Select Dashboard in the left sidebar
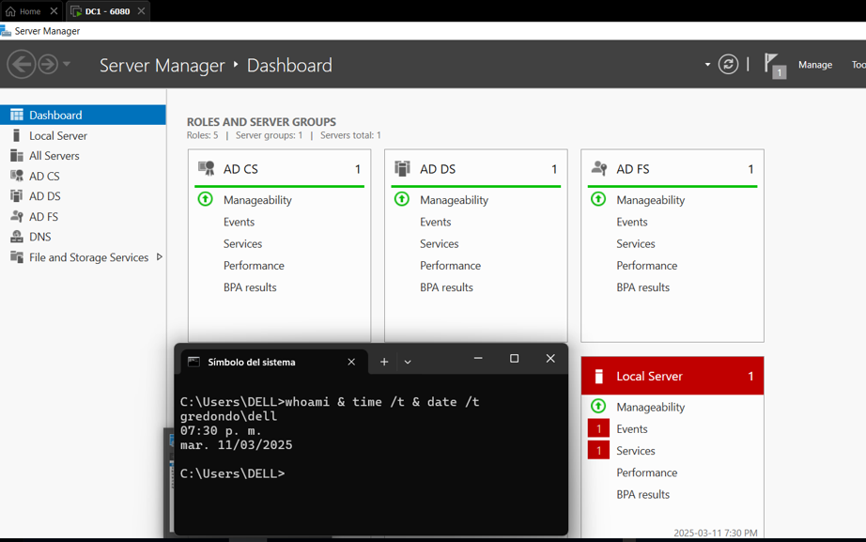Viewport: 866px width, 542px height. click(83, 115)
